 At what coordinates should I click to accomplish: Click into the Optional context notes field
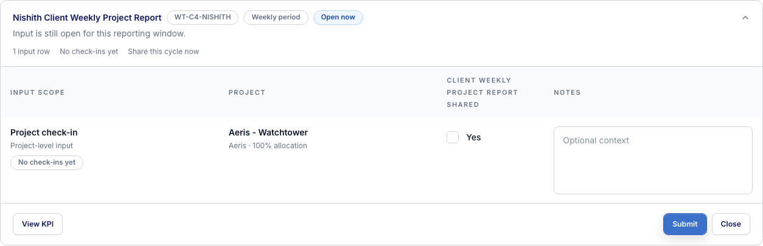[x=652, y=160]
